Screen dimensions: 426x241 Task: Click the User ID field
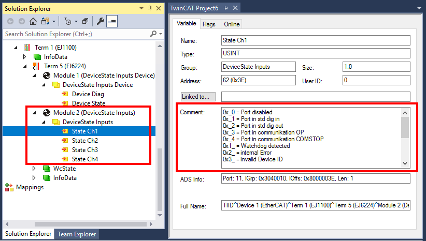(x=376, y=80)
